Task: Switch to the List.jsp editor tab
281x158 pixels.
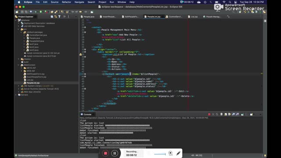Action: point(193,17)
